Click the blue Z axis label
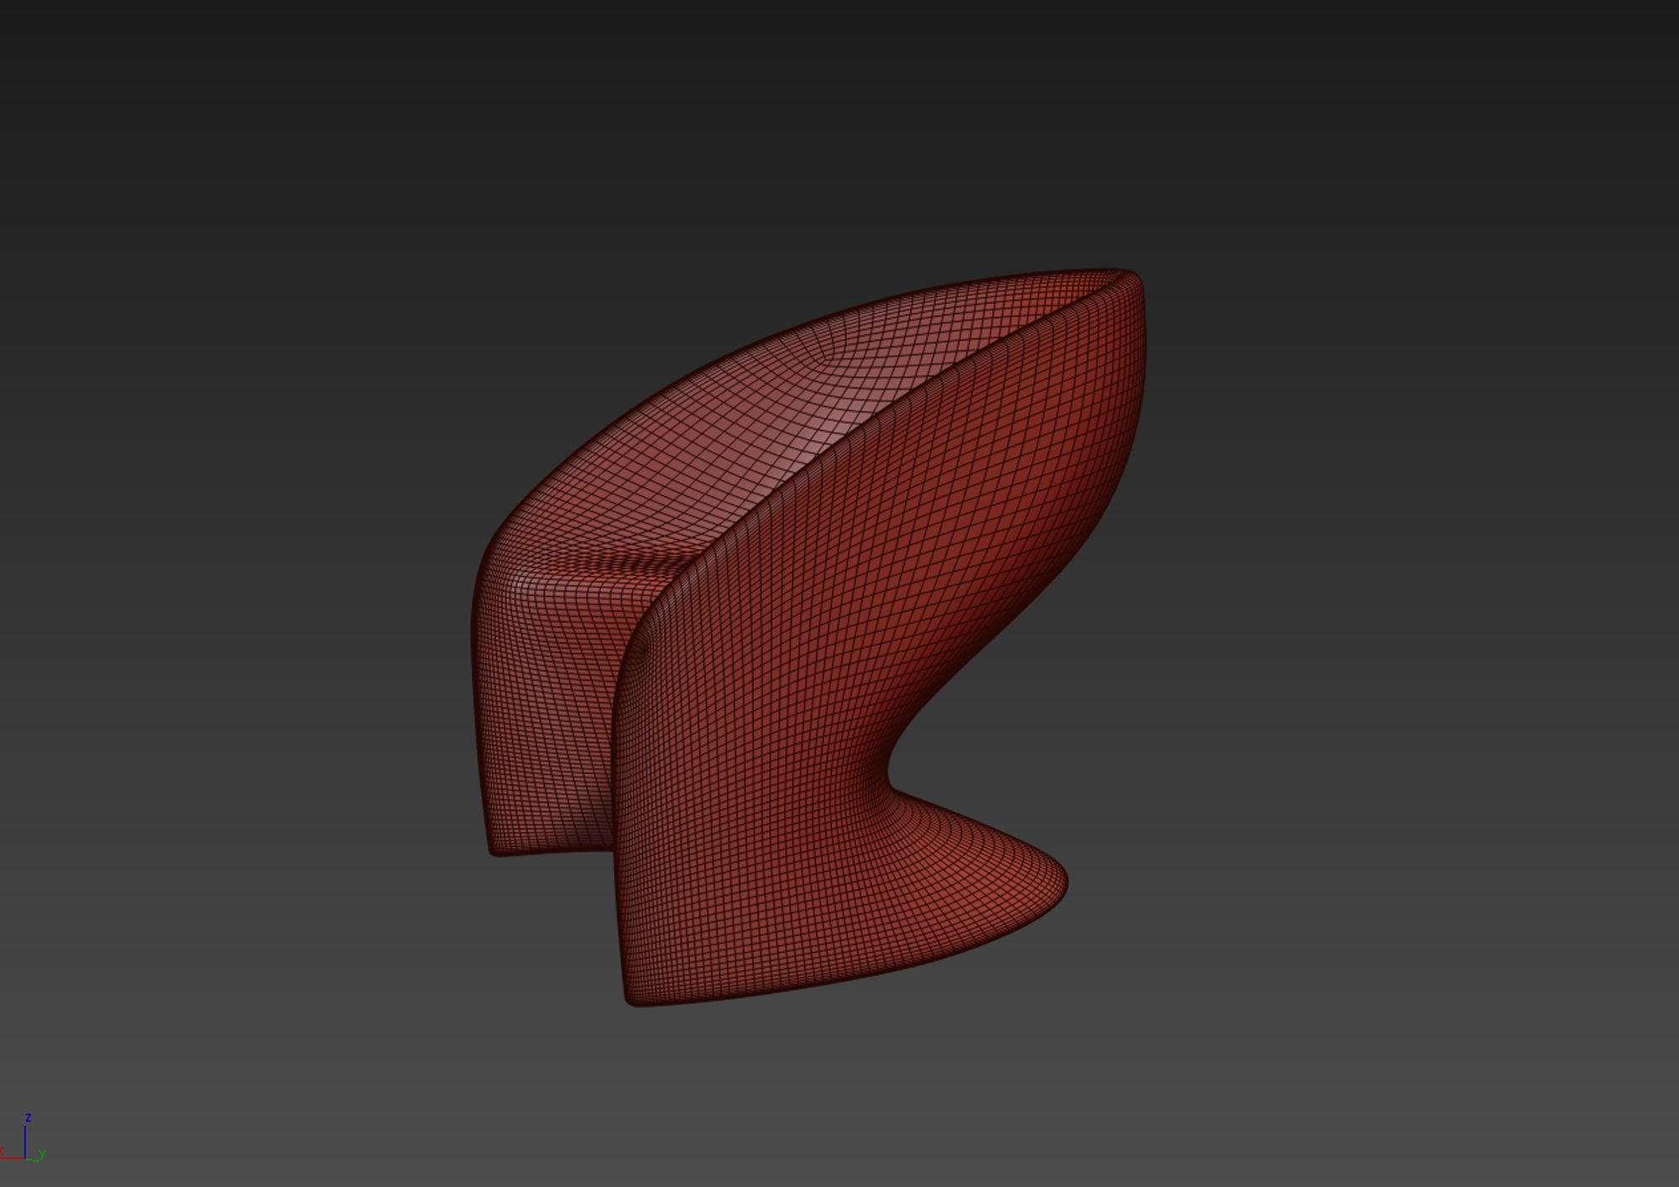Viewport: 1679px width, 1187px height. 29,1117
